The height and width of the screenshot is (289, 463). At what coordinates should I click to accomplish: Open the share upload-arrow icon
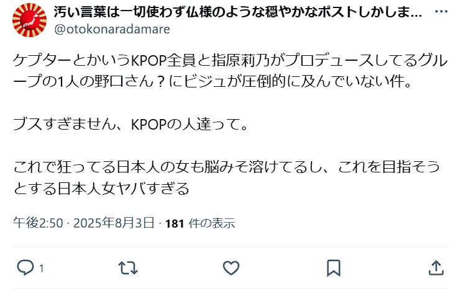point(436,268)
